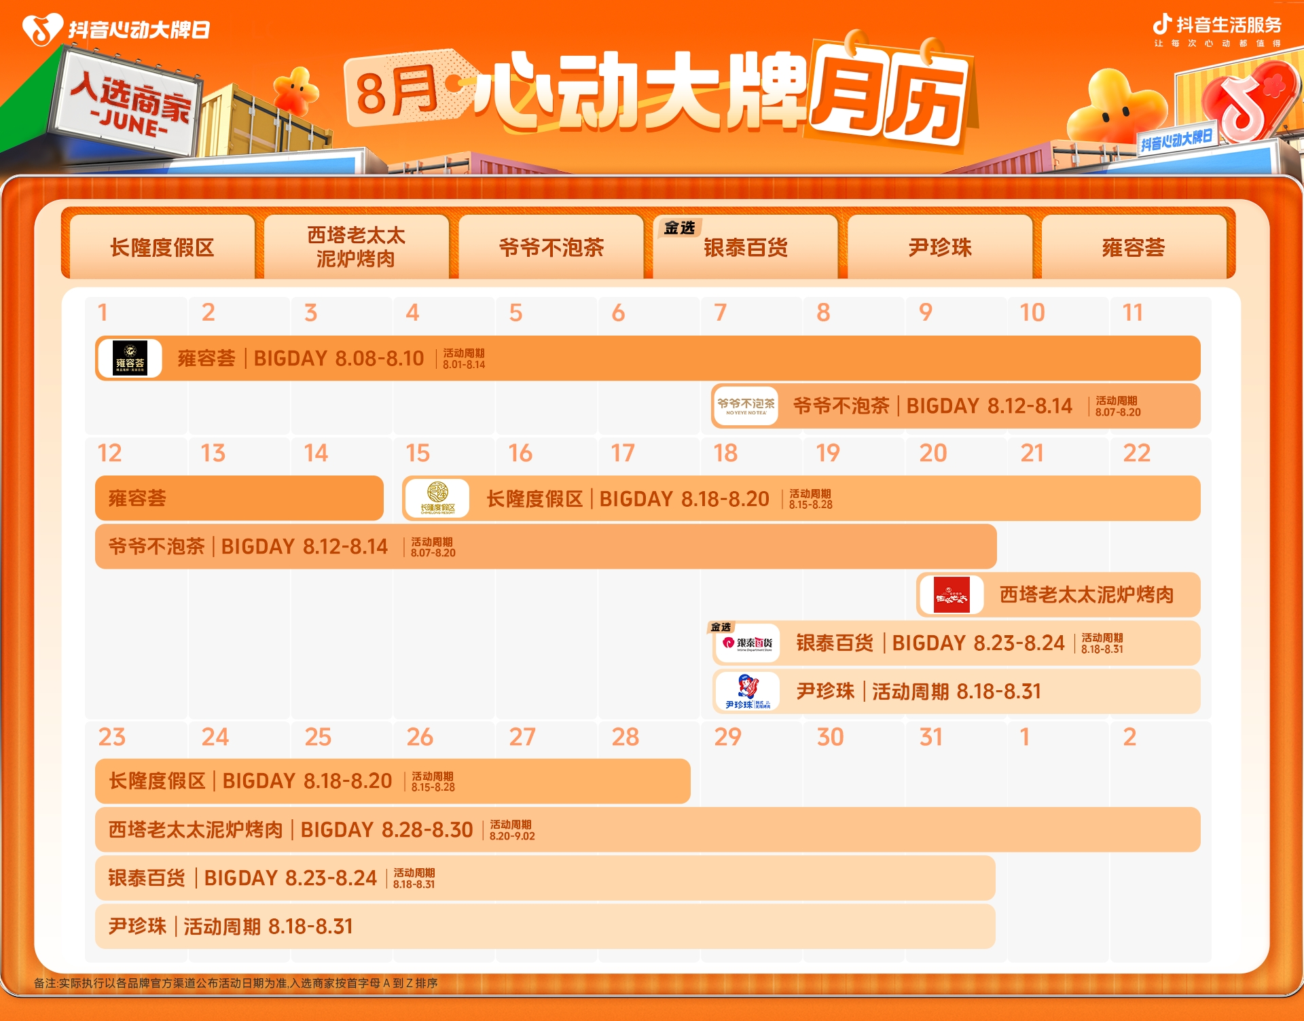
Task: Open the 雍容荟 continuation bar in the second week
Action: click(x=239, y=499)
